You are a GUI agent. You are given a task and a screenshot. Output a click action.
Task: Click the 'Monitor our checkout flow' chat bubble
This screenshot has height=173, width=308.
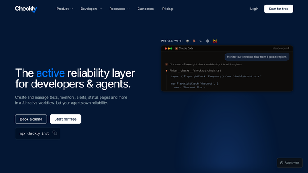pyautogui.click(x=257, y=57)
